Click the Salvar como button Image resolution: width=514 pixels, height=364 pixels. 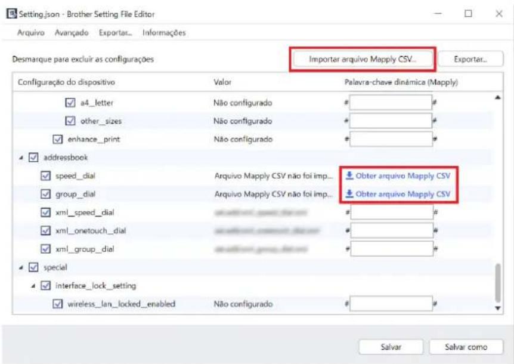pyautogui.click(x=466, y=347)
